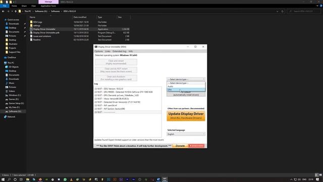Viewport: 323px width, 182px height.
Task: Go back in File Explorer
Action: (x=3, y=11)
